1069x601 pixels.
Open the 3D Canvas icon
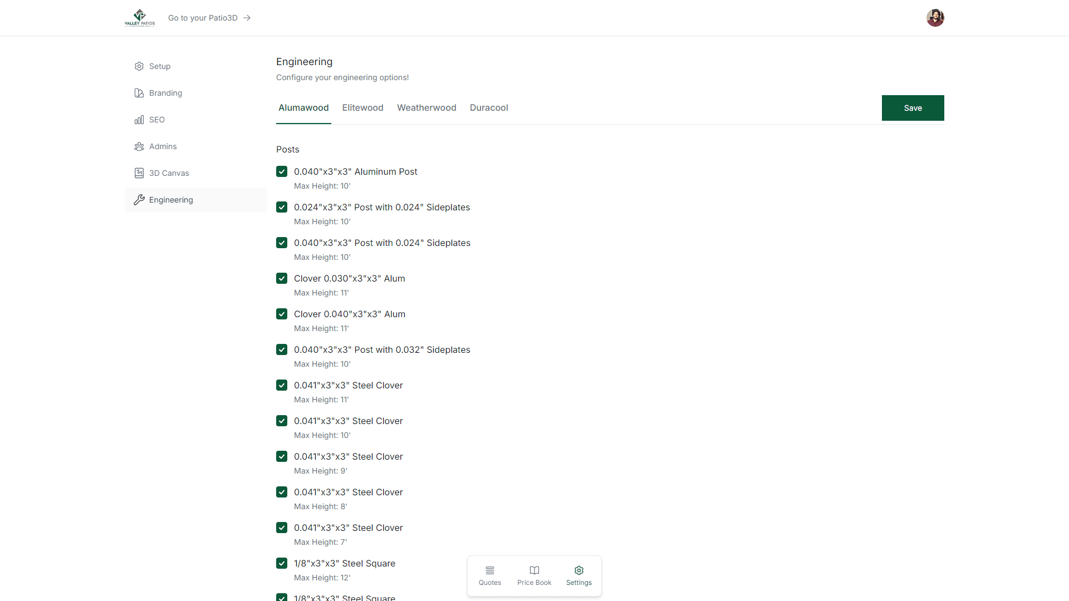point(139,173)
